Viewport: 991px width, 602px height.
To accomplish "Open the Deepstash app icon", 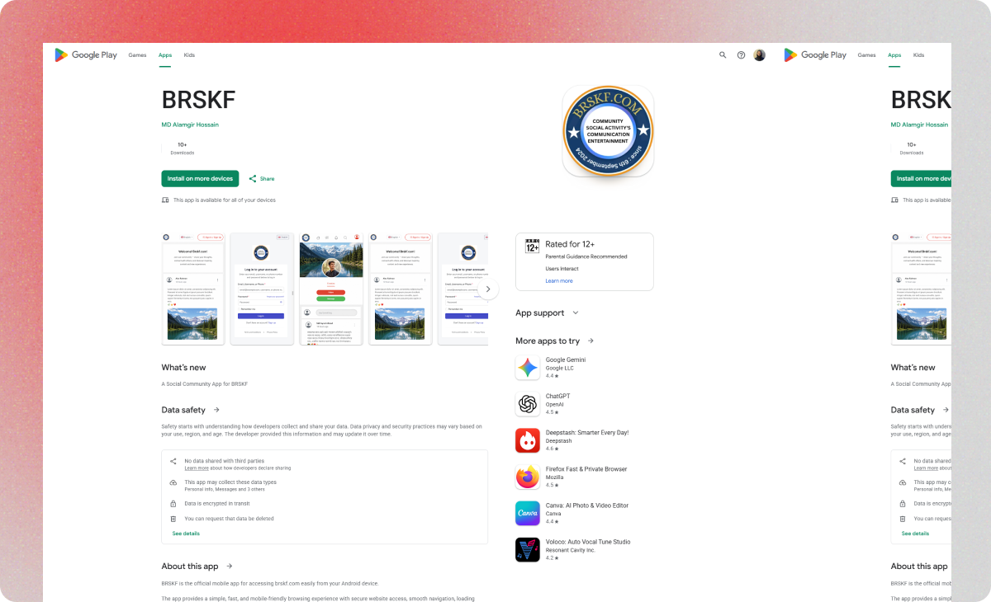I will tap(528, 440).
